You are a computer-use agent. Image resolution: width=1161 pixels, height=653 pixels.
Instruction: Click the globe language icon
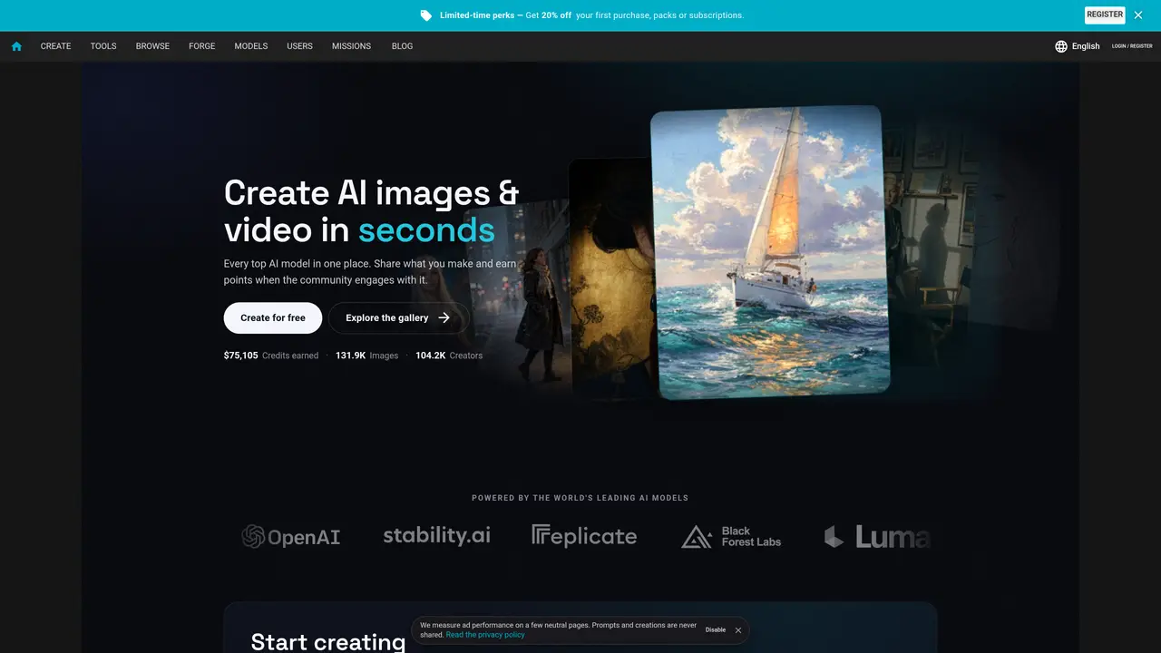(1061, 46)
